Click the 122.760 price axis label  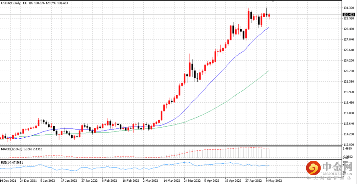[x=348, y=71]
